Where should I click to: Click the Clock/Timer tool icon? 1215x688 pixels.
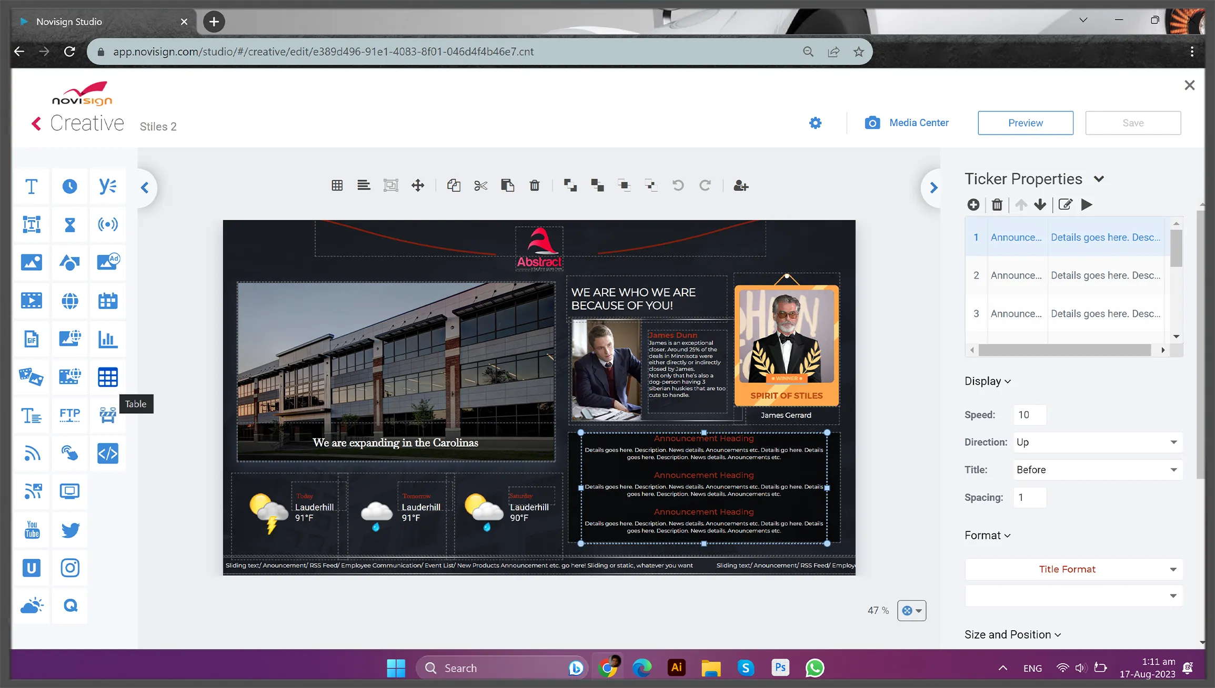69,186
